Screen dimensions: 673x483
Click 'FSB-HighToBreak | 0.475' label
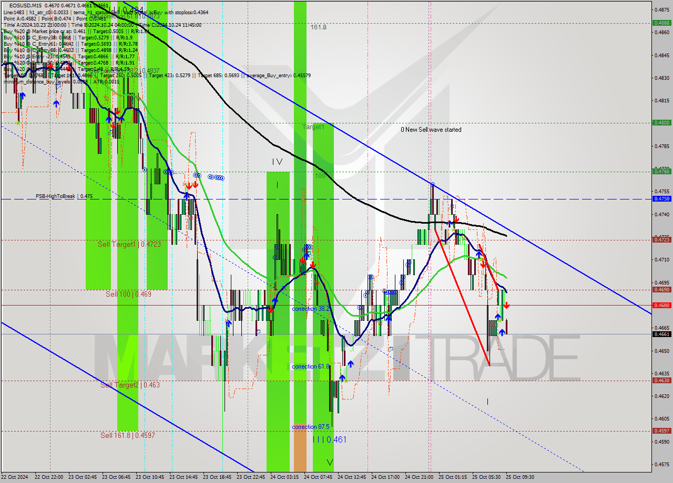[x=64, y=196]
